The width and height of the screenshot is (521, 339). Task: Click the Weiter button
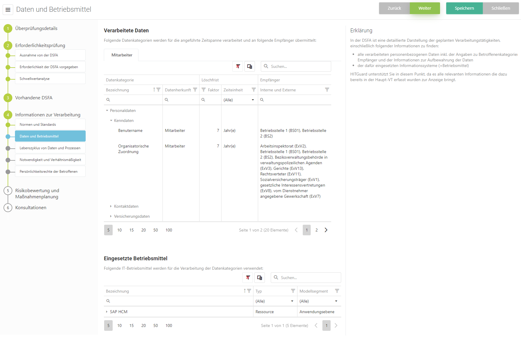point(424,8)
